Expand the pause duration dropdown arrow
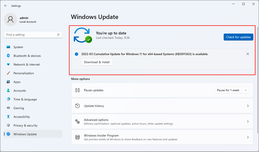 pos(246,90)
